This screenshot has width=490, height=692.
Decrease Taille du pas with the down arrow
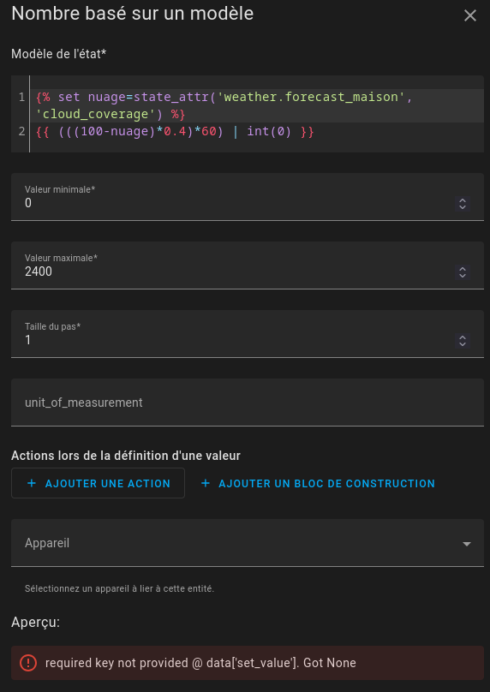click(463, 344)
